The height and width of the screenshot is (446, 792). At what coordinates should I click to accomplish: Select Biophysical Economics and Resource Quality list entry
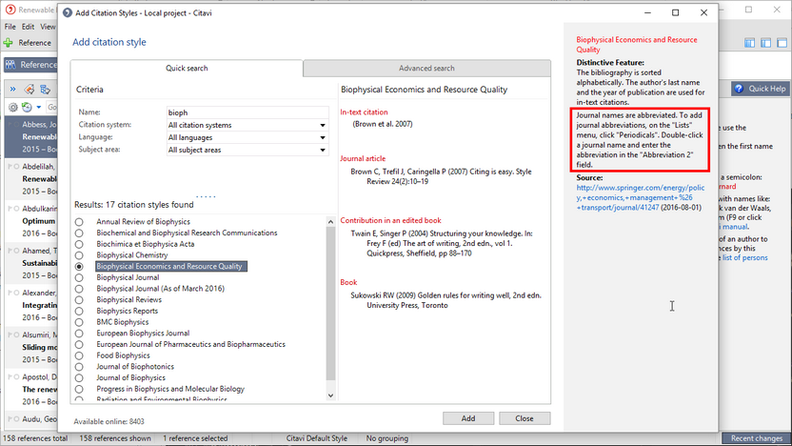[x=170, y=266]
